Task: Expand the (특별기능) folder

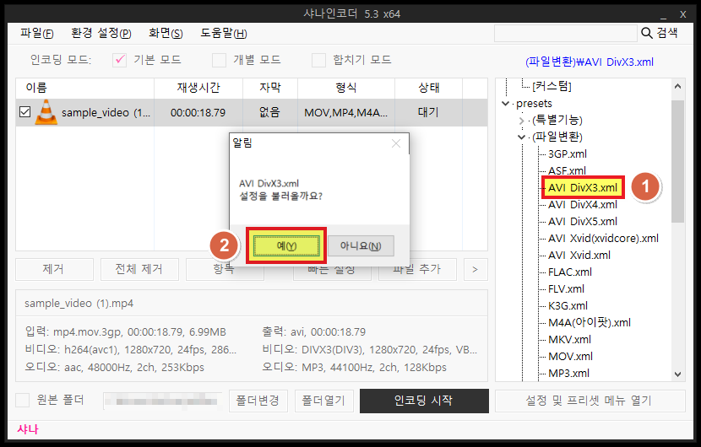Action: pyautogui.click(x=521, y=121)
